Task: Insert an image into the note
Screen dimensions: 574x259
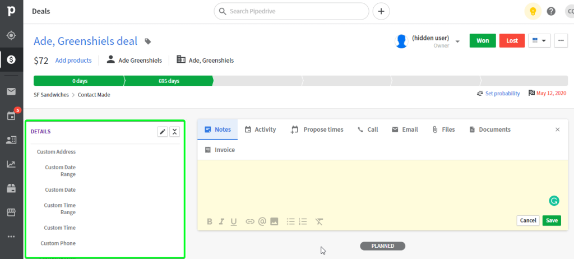Action: pos(274,221)
